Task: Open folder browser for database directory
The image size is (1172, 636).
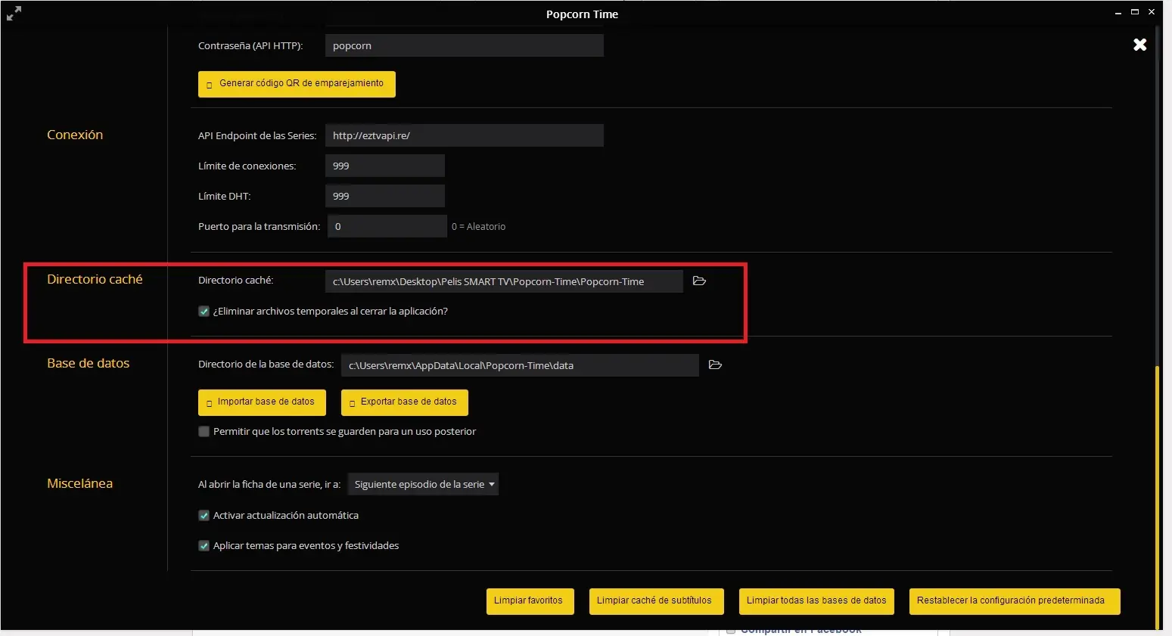Action: (x=715, y=365)
